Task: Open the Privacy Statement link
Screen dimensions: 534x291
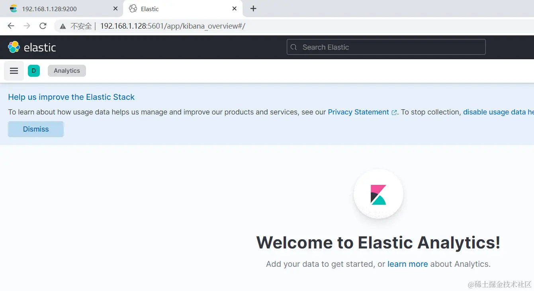Action: pyautogui.click(x=358, y=112)
